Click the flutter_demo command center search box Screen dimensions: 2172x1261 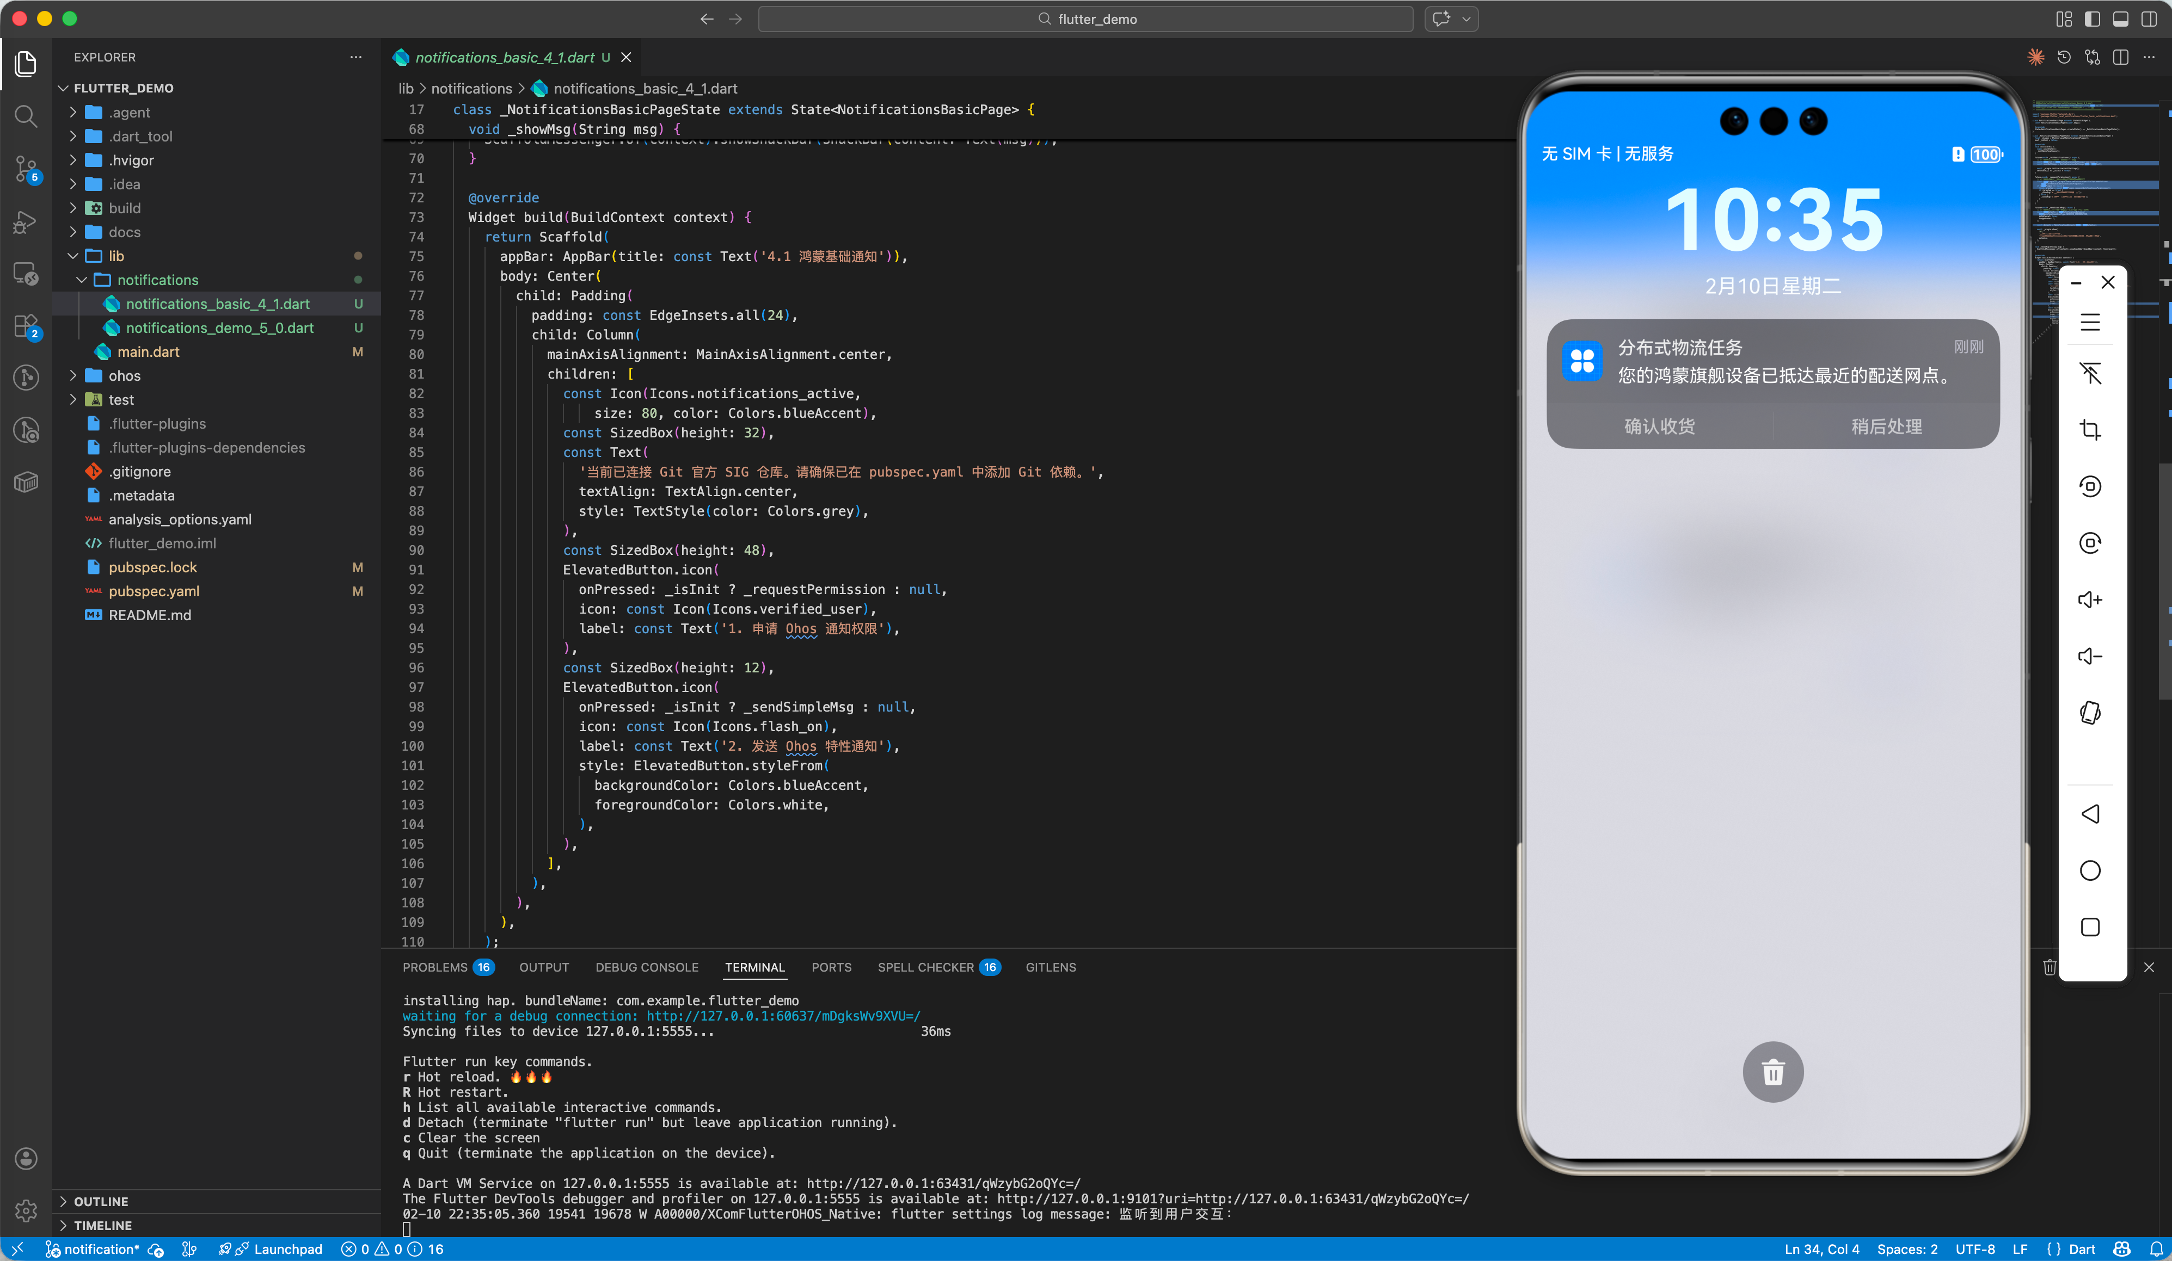(x=1085, y=19)
